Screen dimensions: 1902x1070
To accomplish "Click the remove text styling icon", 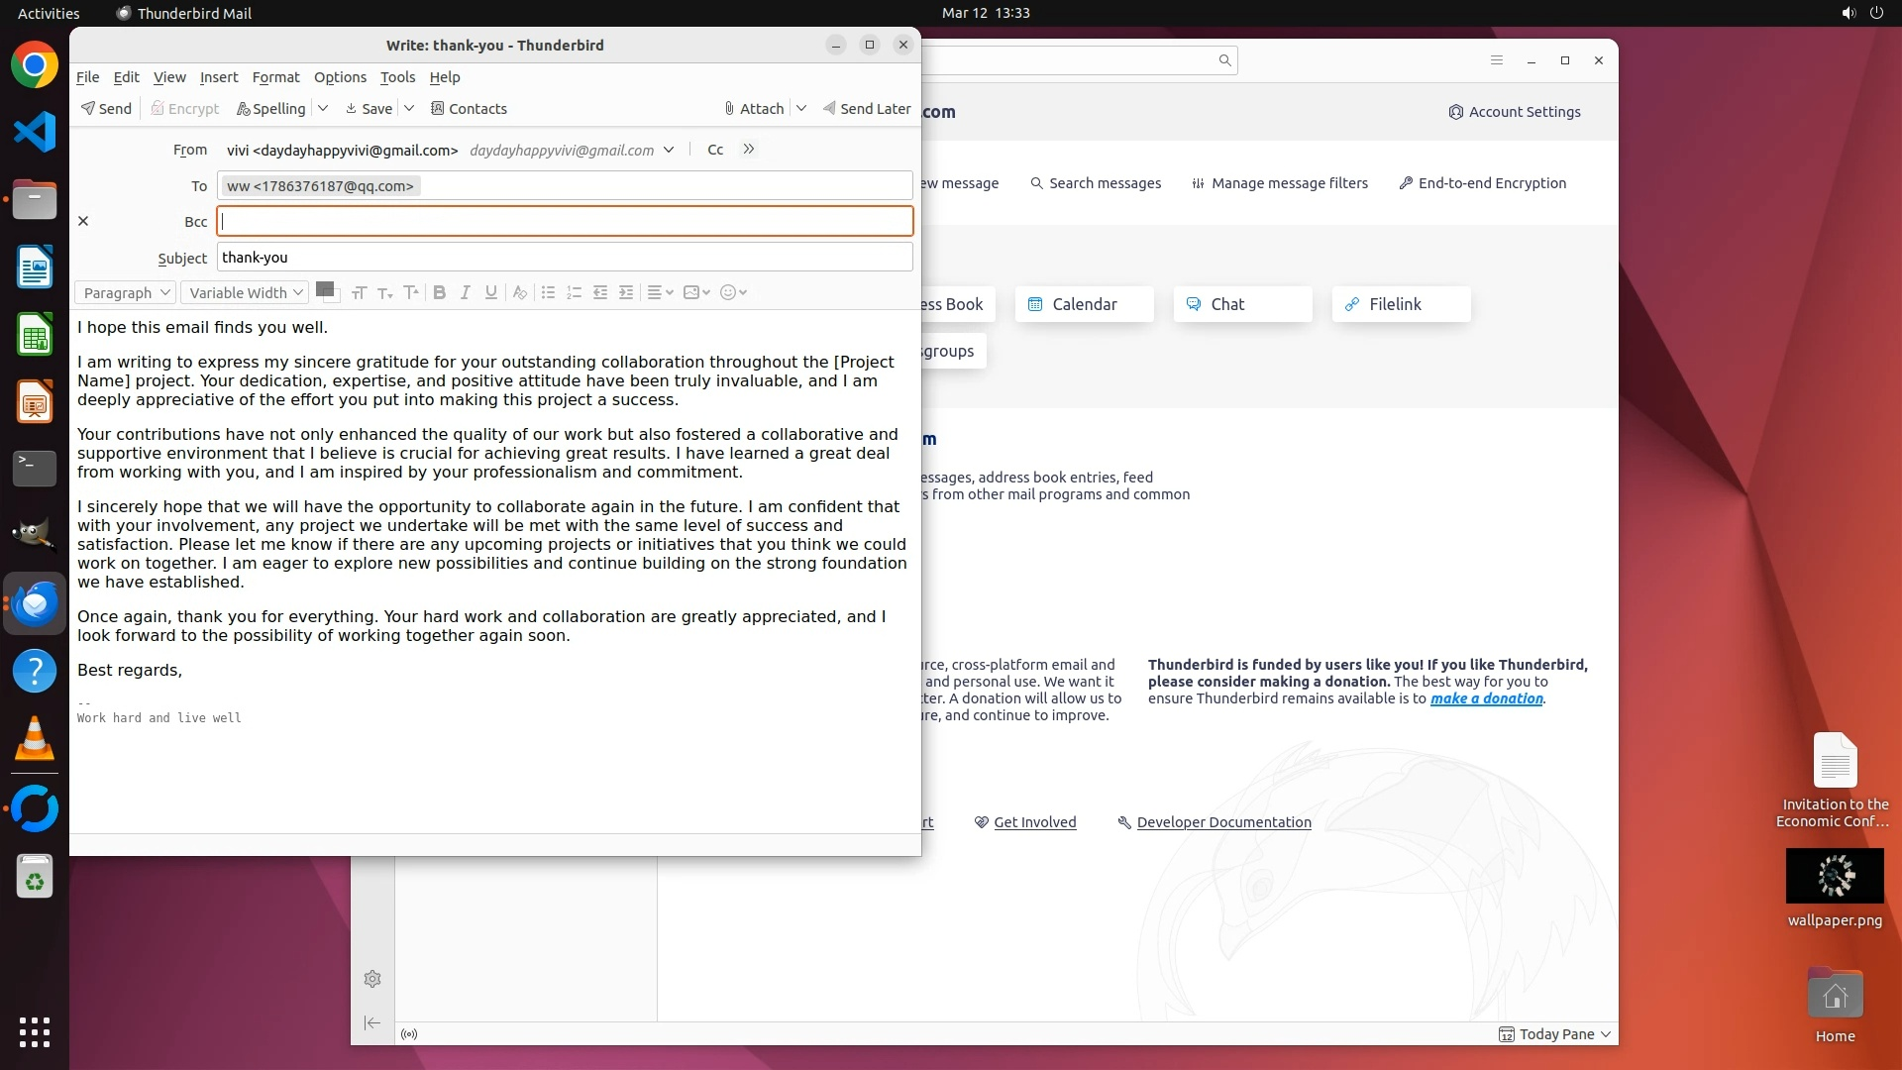I will 519,292.
